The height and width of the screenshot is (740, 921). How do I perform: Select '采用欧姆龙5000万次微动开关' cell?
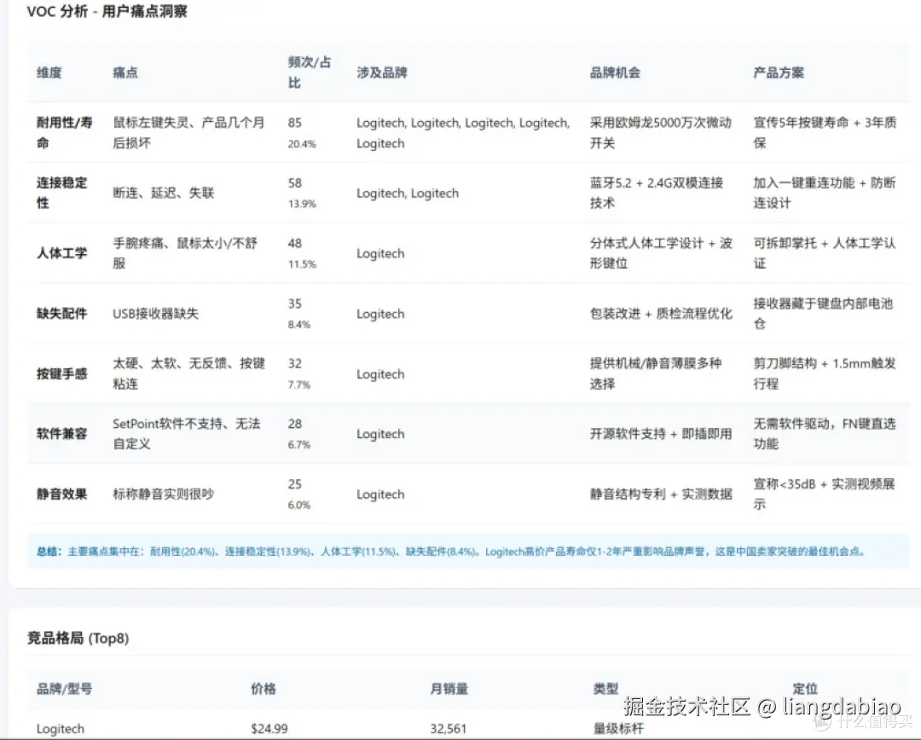pos(661,133)
